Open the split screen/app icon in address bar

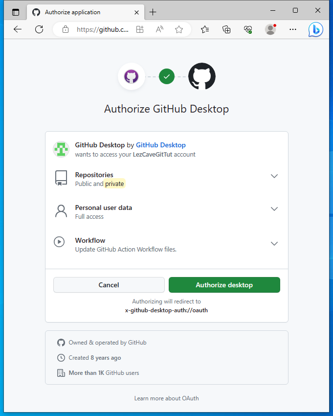pos(140,29)
